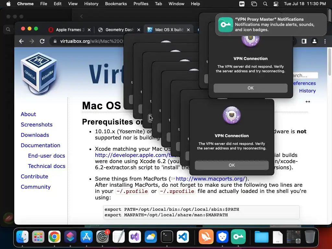Screen dimensions: 332x249
Task: Open the View menu
Action: click(x=73, y=4)
